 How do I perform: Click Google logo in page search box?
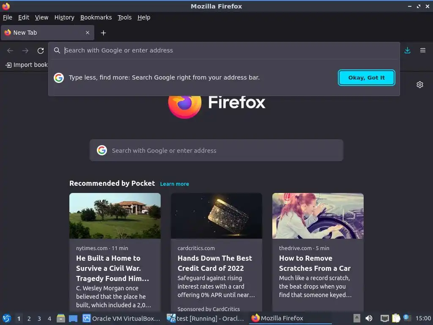(x=102, y=150)
